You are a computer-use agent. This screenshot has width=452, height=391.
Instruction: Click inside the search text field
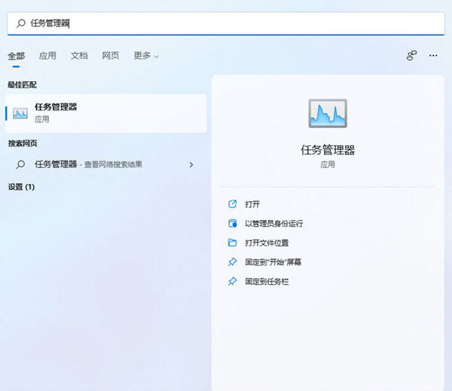(x=226, y=23)
